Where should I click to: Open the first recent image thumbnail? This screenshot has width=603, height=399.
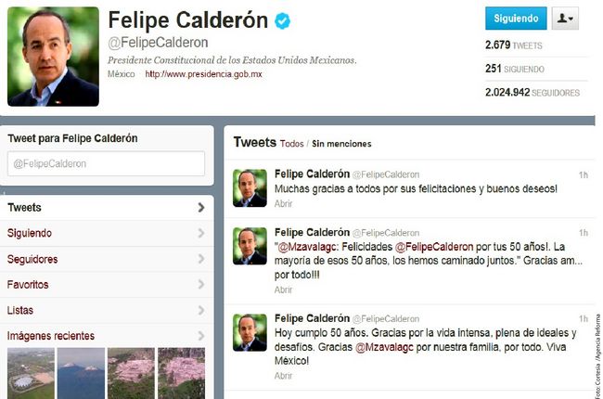tap(32, 373)
